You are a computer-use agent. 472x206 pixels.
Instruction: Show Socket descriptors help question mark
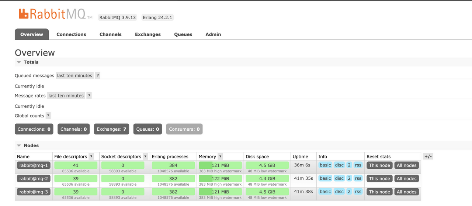coord(145,157)
